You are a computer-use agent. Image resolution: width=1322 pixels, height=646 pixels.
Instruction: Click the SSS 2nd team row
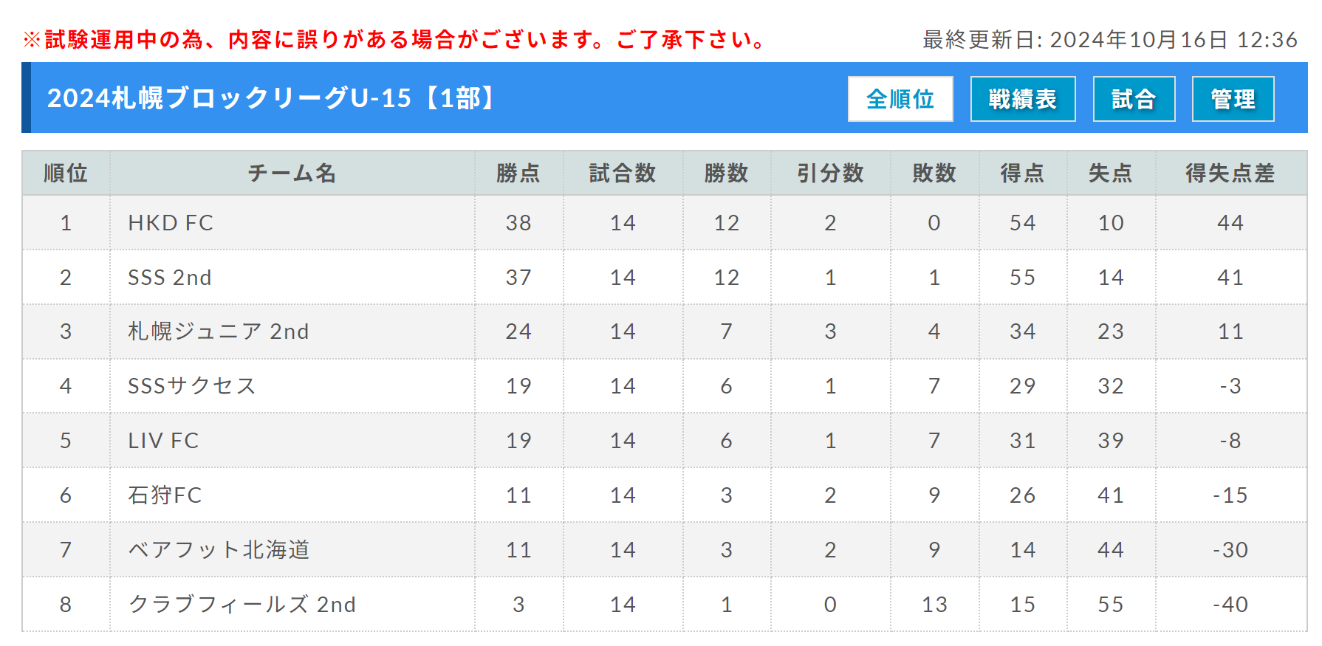pos(170,278)
